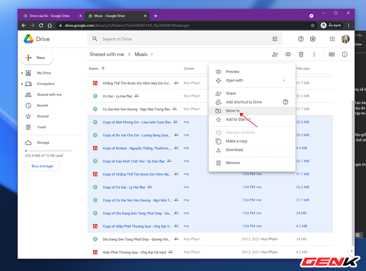
Task: Open Shared with me in sidebar
Action: point(49,94)
